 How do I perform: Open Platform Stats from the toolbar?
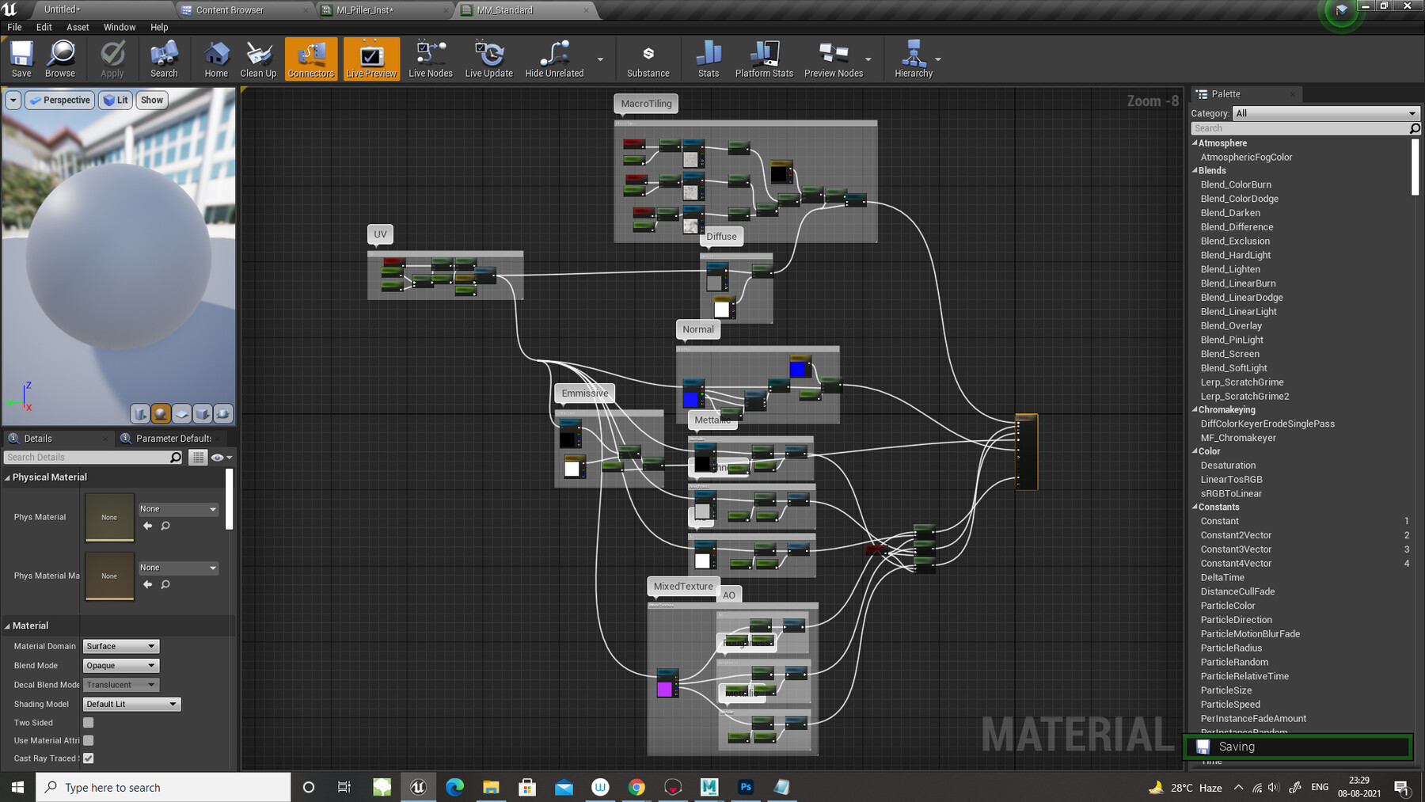coord(762,58)
